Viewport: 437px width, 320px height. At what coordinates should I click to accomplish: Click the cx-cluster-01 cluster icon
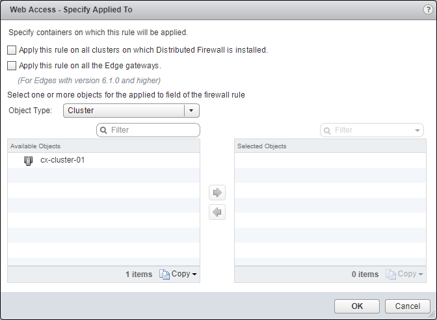28,160
